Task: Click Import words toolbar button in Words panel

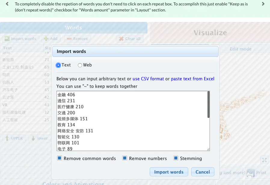Action: pyautogui.click(x=20, y=39)
